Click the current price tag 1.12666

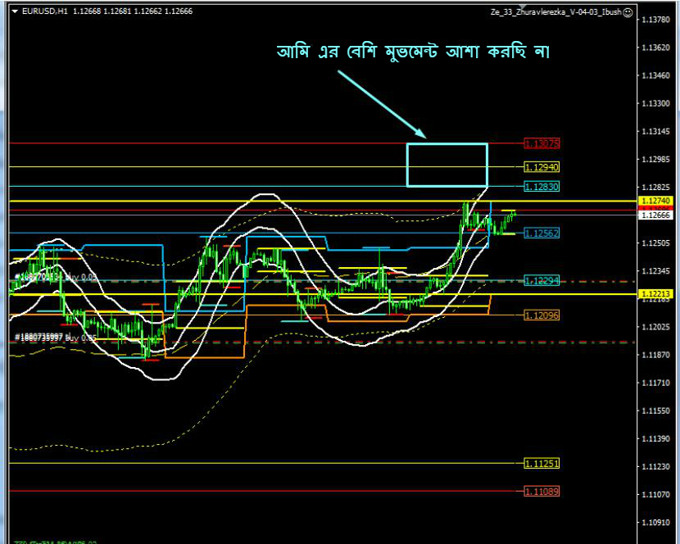point(655,215)
